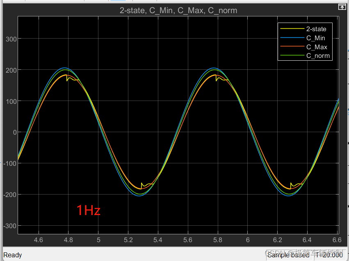Click the x-axis label 5.8
Image resolution: width=349 pixels, height=261 pixels.
[x=218, y=240]
